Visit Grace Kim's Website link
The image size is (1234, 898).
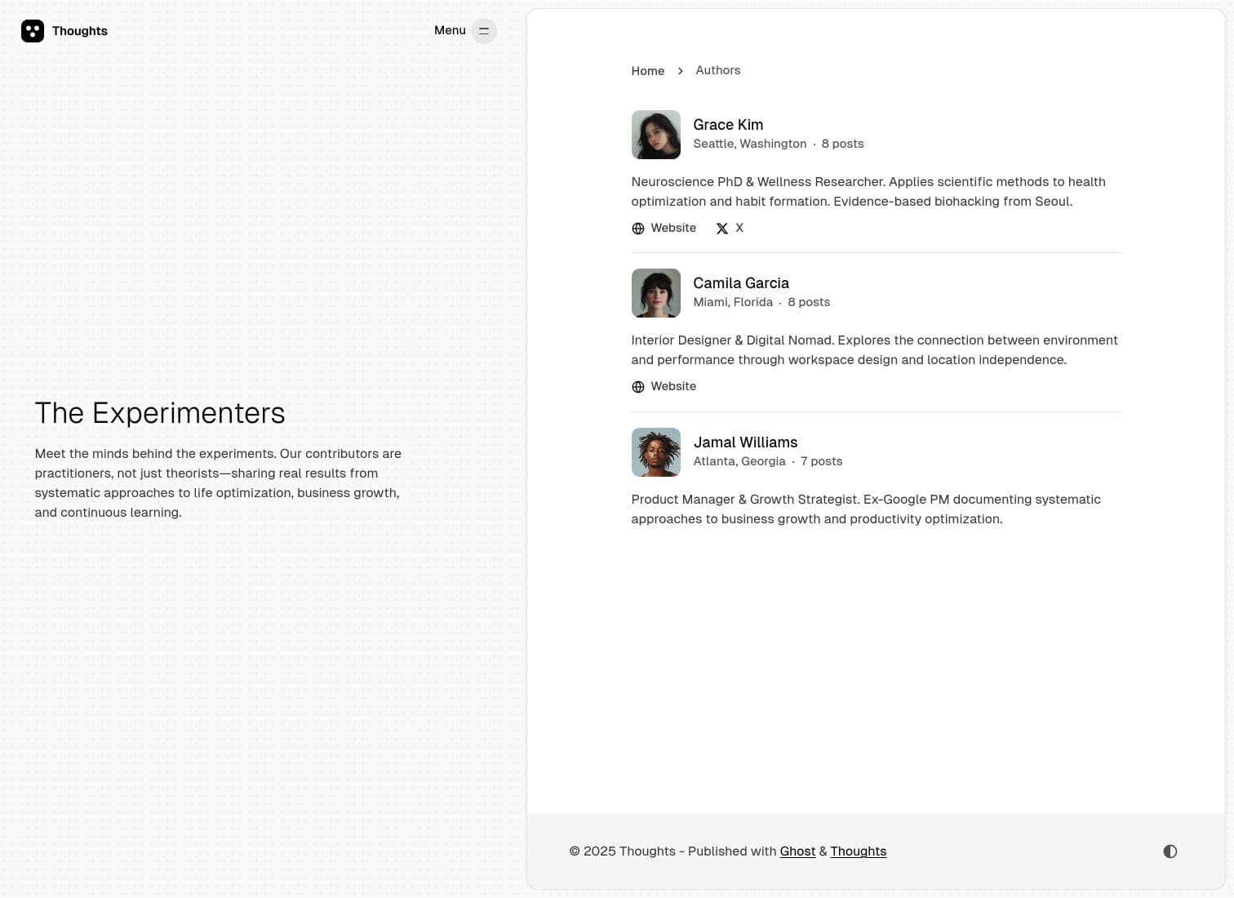[673, 228]
